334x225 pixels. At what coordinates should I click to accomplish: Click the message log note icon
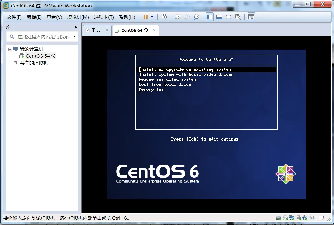pyautogui.click(x=321, y=218)
